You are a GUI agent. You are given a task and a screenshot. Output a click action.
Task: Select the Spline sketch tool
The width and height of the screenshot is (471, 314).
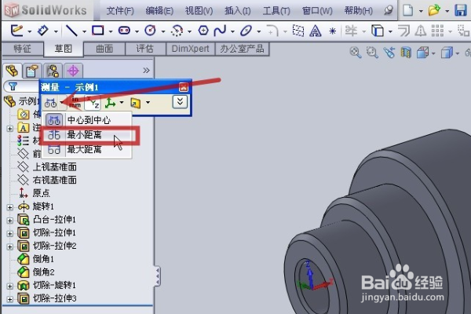coord(220,31)
